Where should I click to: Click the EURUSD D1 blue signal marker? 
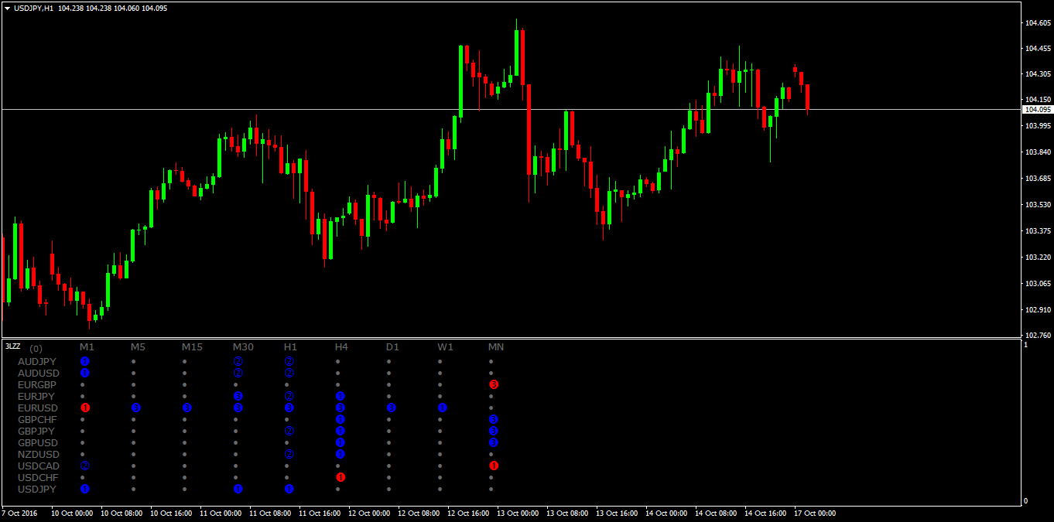tap(392, 408)
